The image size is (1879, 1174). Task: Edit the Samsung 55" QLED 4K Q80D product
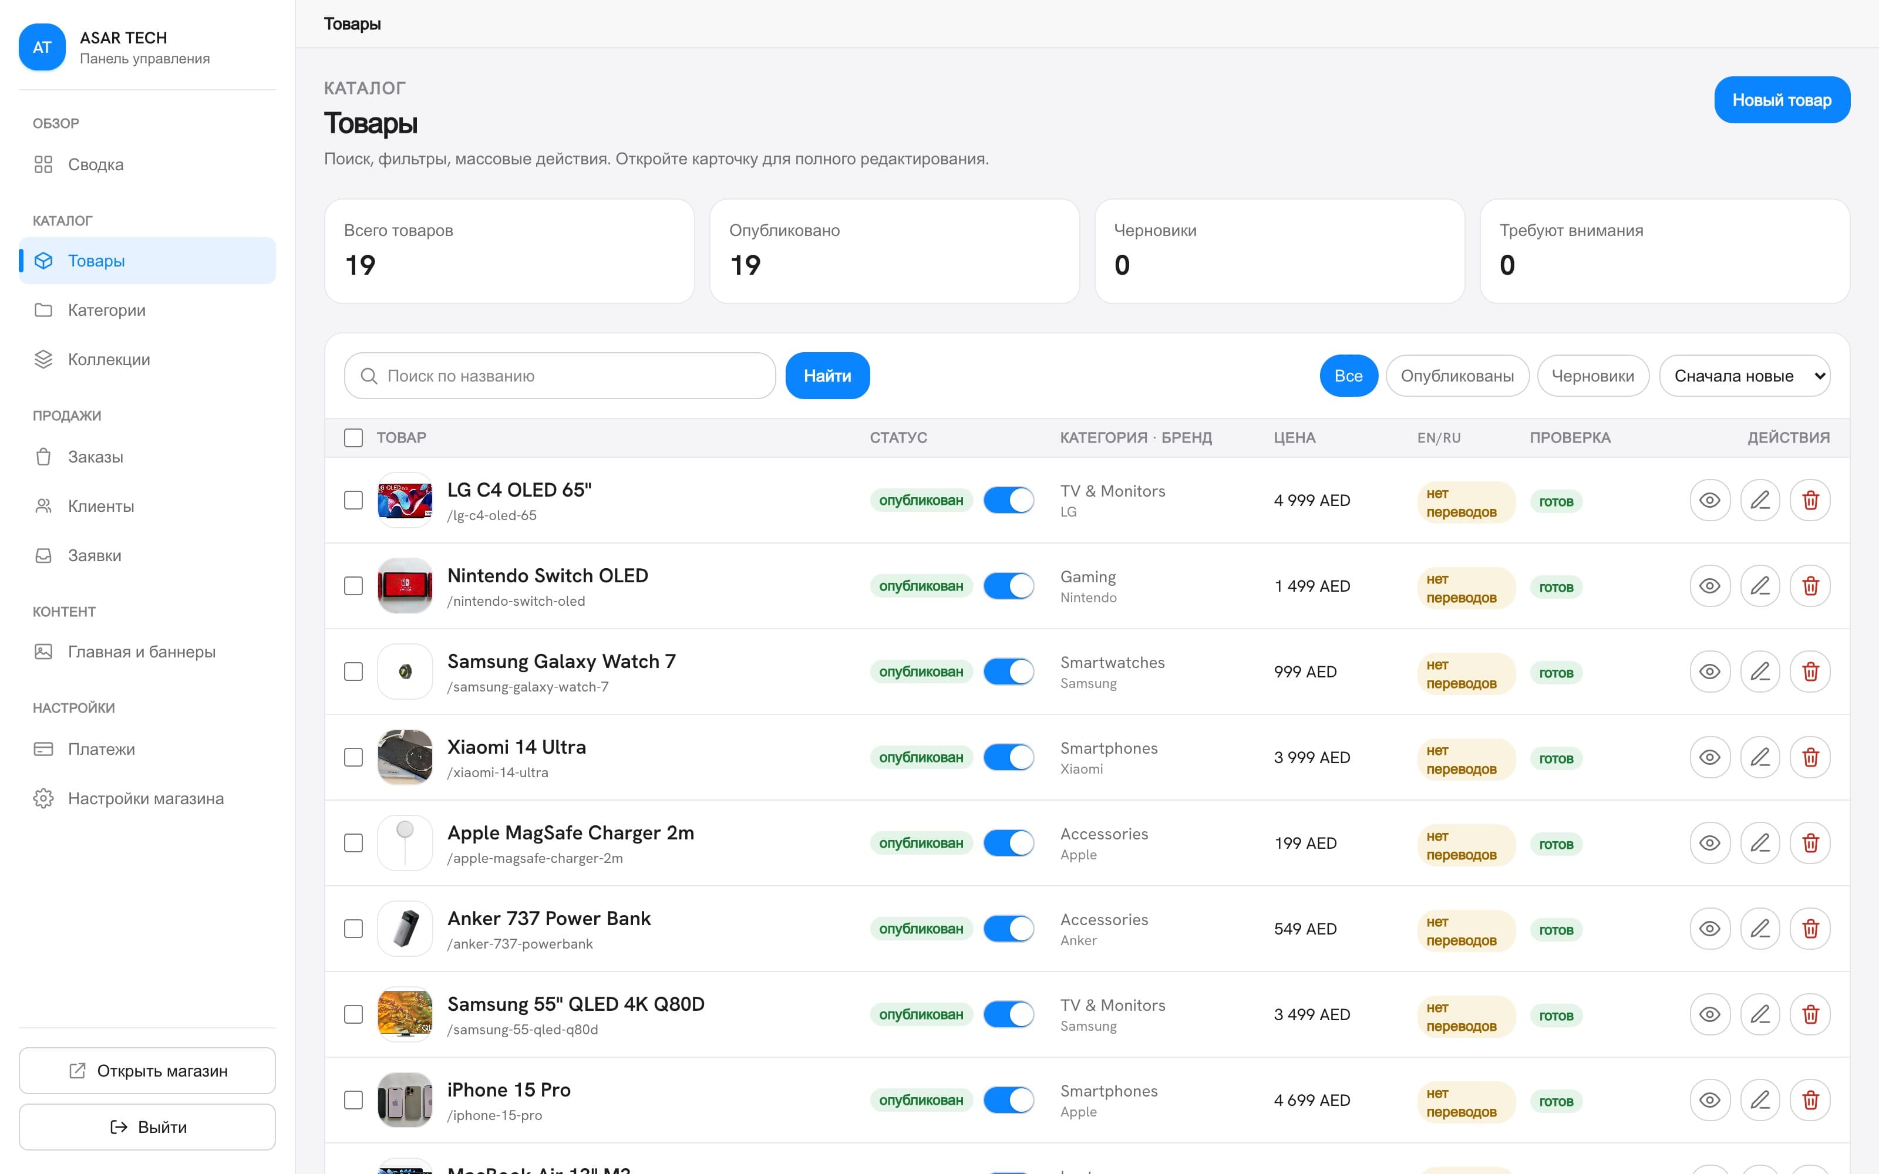coord(1760,1015)
